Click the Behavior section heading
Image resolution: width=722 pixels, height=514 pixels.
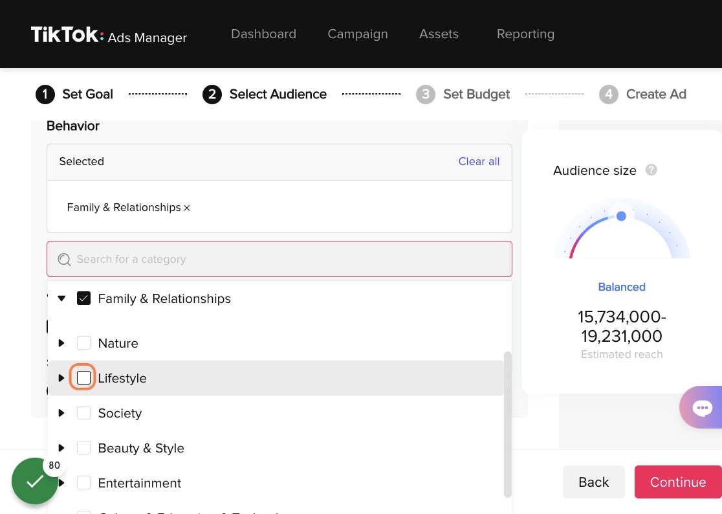click(72, 126)
